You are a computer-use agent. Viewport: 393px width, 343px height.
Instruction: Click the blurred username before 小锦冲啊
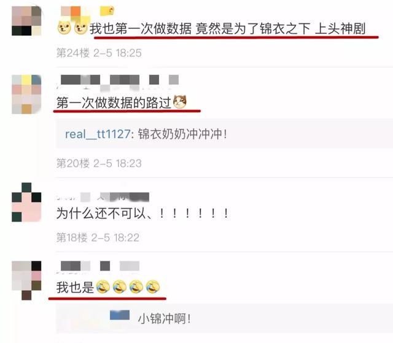(120, 315)
